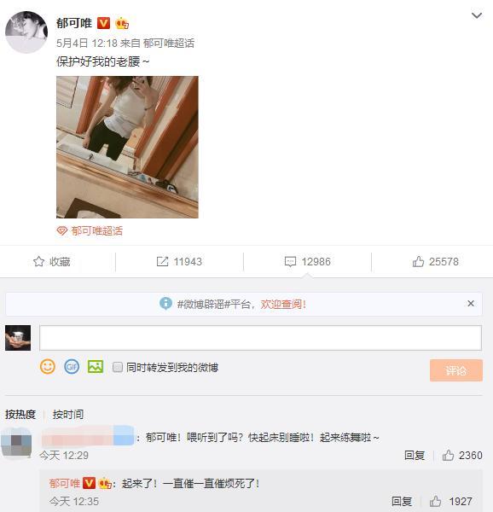493x512 pixels.
Task: Click the image upload icon
Action: [x=96, y=366]
